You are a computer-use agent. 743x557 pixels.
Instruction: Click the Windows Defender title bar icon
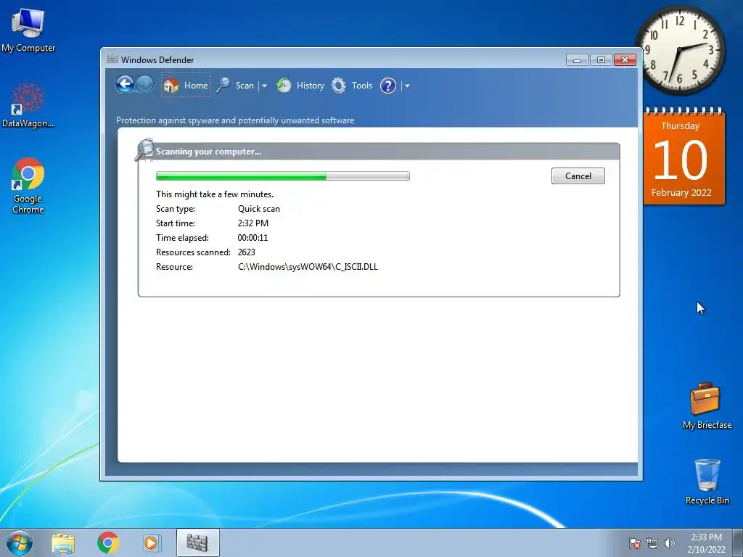pyautogui.click(x=112, y=59)
